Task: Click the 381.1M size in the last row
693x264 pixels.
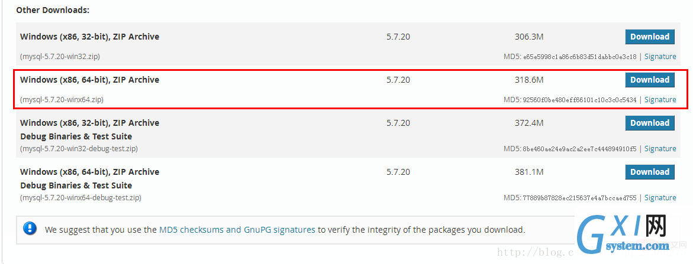Action: point(529,172)
